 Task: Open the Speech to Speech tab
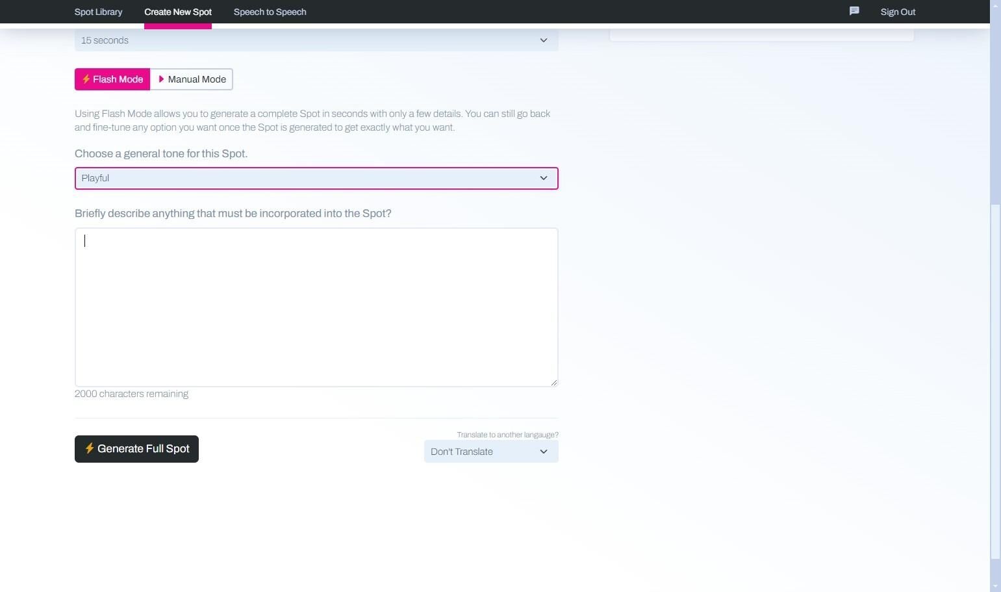[x=270, y=12]
